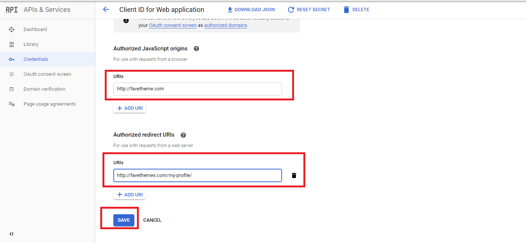
Task: Click the key icon next to Credentials
Action: pyautogui.click(x=12, y=59)
